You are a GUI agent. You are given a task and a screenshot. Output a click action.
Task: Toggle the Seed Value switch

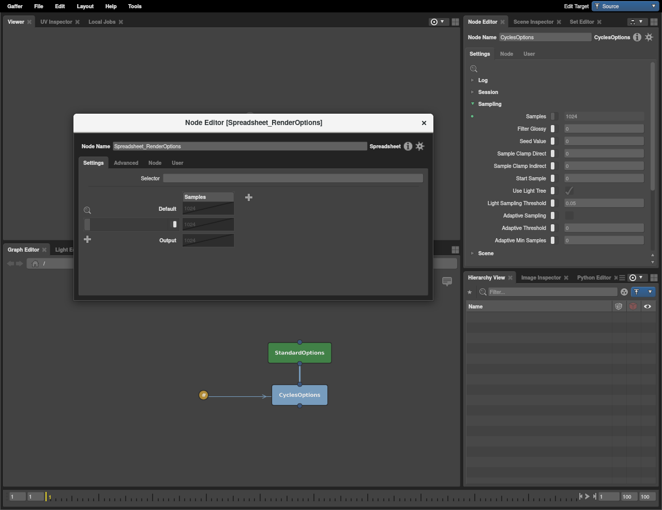click(x=553, y=141)
